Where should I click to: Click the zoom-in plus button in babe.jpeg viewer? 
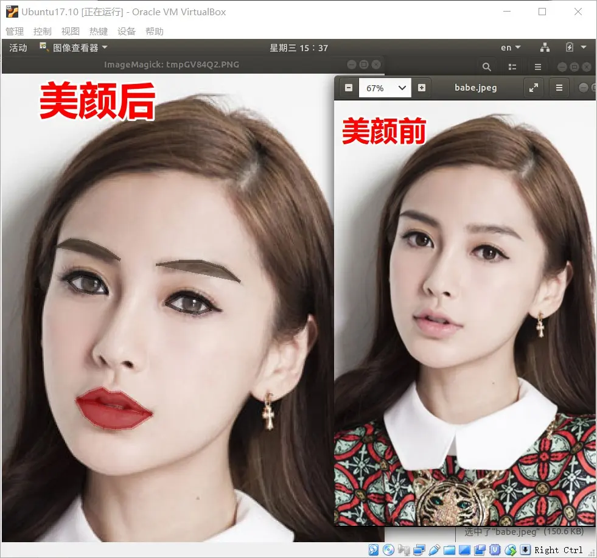pyautogui.click(x=420, y=87)
